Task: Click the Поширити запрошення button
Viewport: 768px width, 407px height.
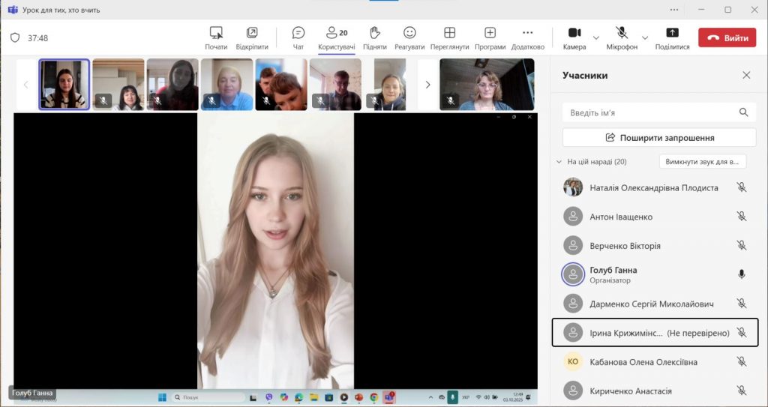Action: click(658, 138)
